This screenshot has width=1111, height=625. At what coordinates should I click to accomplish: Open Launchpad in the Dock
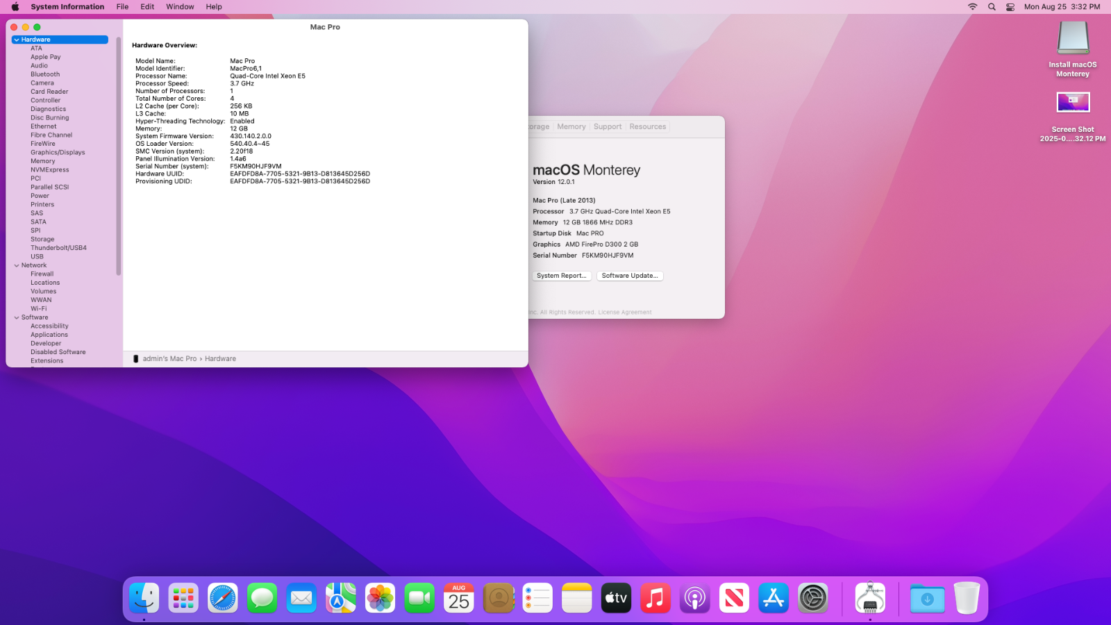pyautogui.click(x=183, y=598)
